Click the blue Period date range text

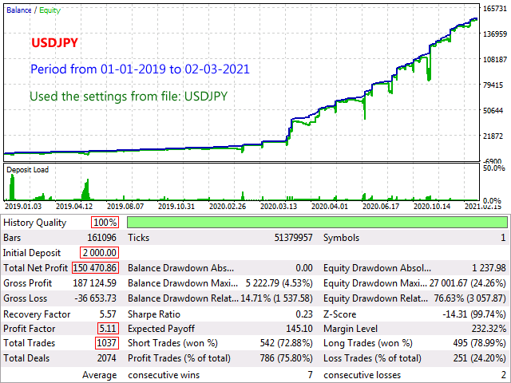(141, 69)
